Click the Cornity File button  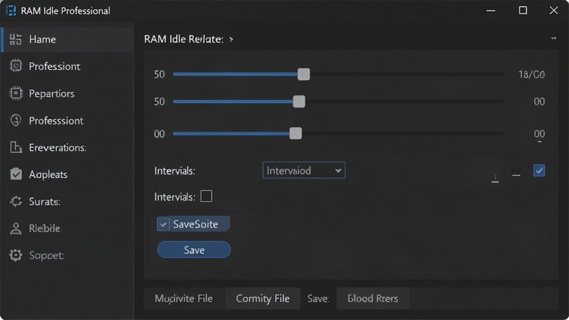[x=263, y=298]
